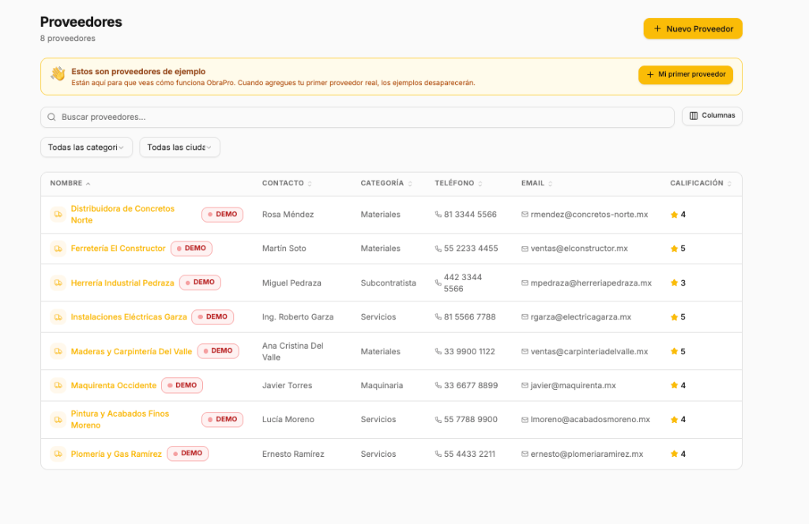Click the truck icon beside Plomería y Gas Ramírez

point(58,454)
